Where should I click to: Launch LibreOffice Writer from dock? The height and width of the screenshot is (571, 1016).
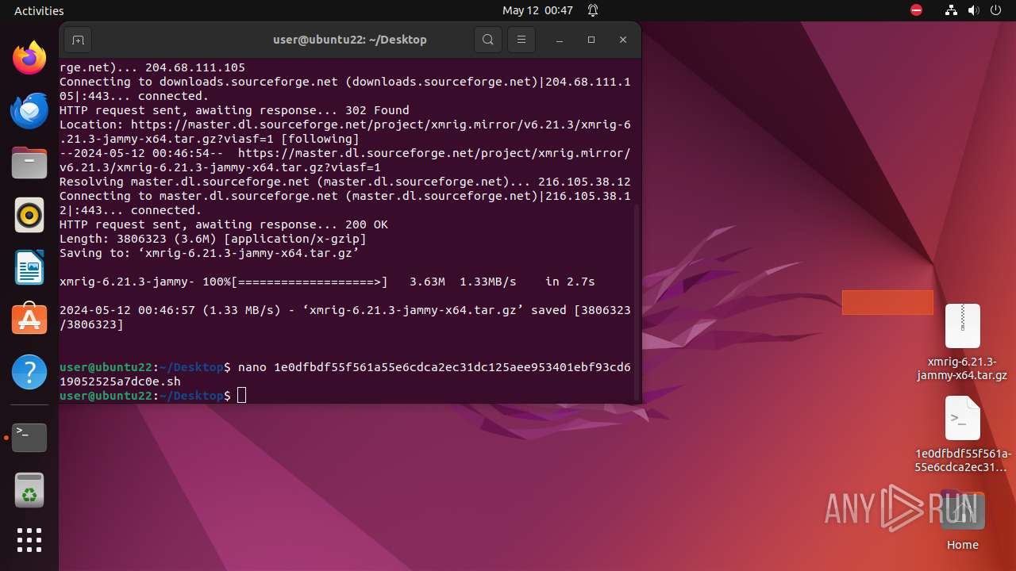pyautogui.click(x=29, y=267)
